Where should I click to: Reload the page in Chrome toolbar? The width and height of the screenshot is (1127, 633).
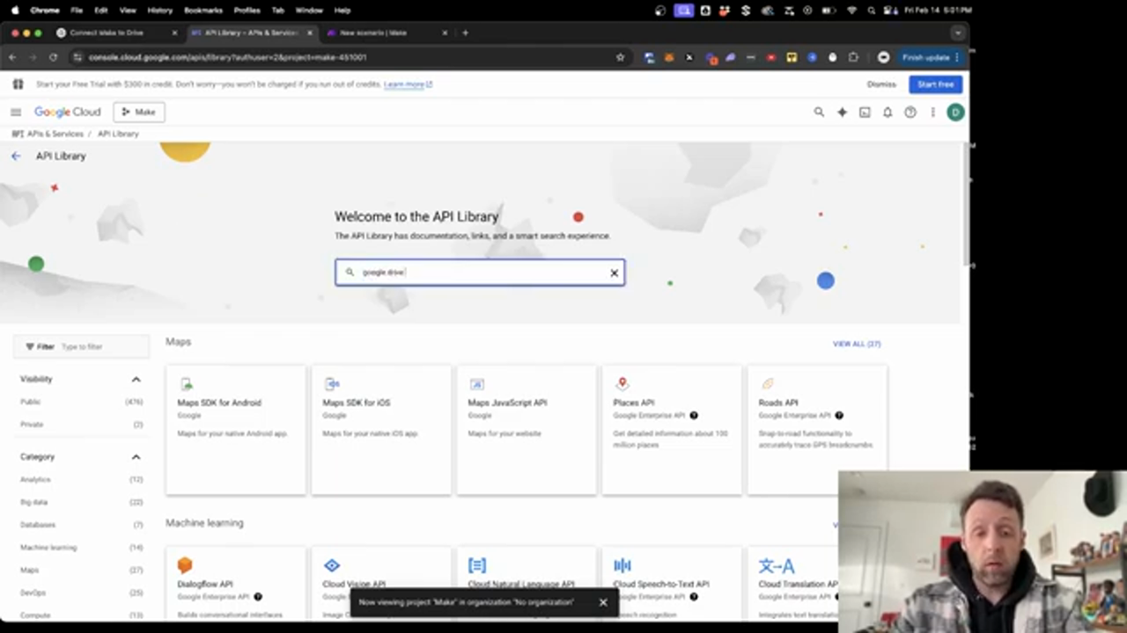pos(53,57)
